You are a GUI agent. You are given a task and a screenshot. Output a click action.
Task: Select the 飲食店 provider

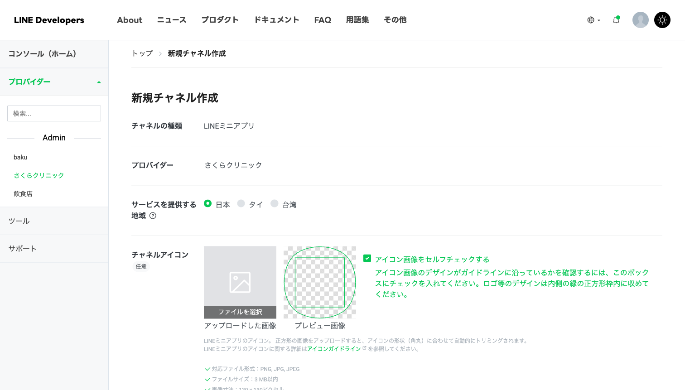coord(23,193)
